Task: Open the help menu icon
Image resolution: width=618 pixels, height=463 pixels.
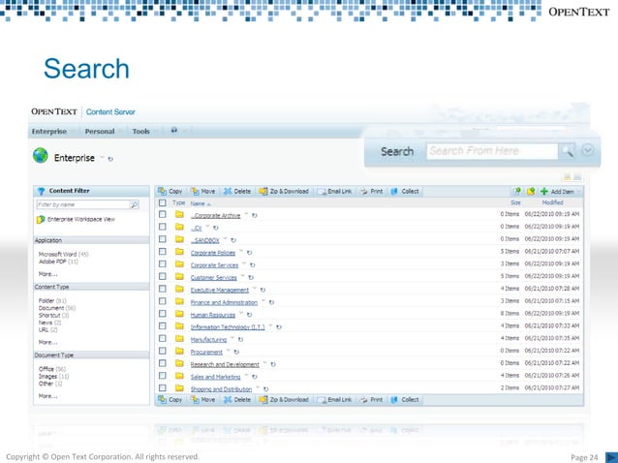Action: 173,130
